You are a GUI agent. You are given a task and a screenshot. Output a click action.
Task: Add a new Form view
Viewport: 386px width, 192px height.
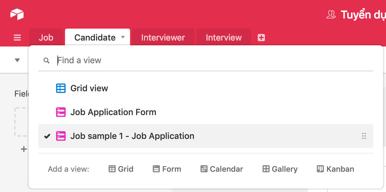(x=167, y=169)
